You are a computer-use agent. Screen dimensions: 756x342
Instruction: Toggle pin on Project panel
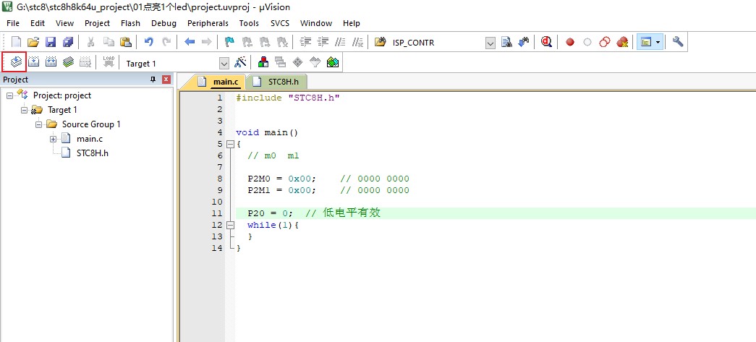pos(153,80)
